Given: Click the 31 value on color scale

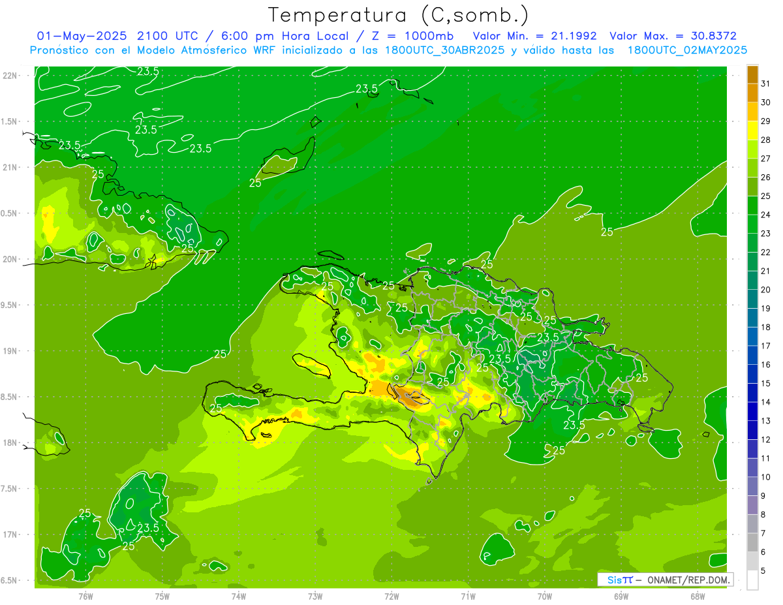Looking at the screenshot, I should 765,84.
